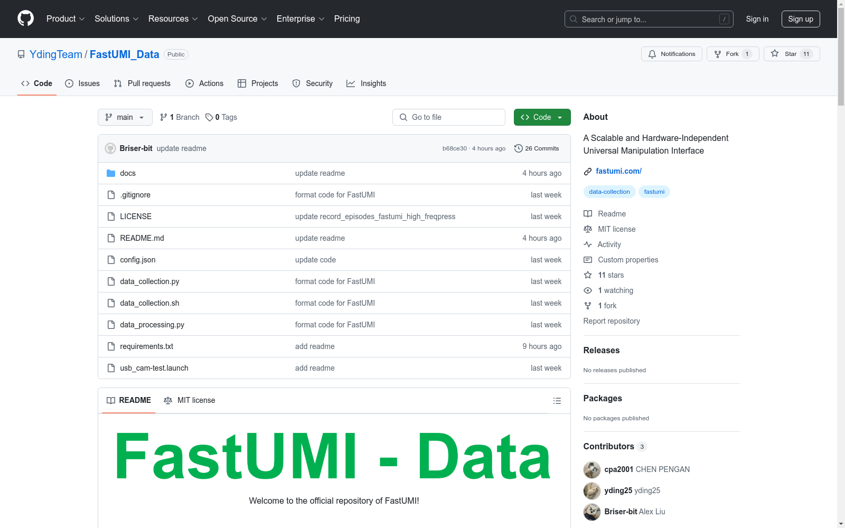Click the page vertical scrollbar
Viewport: 845px width, 528px height.
tap(841, 55)
